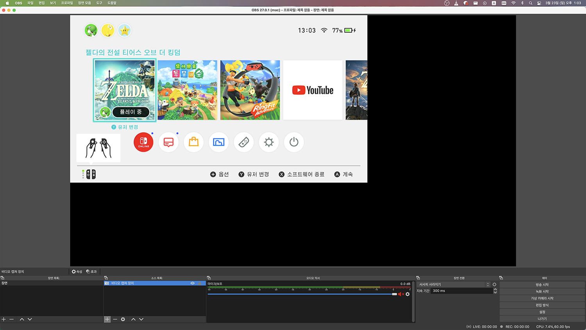Move source up in sources list
Image resolution: width=586 pixels, height=330 pixels.
click(133, 319)
